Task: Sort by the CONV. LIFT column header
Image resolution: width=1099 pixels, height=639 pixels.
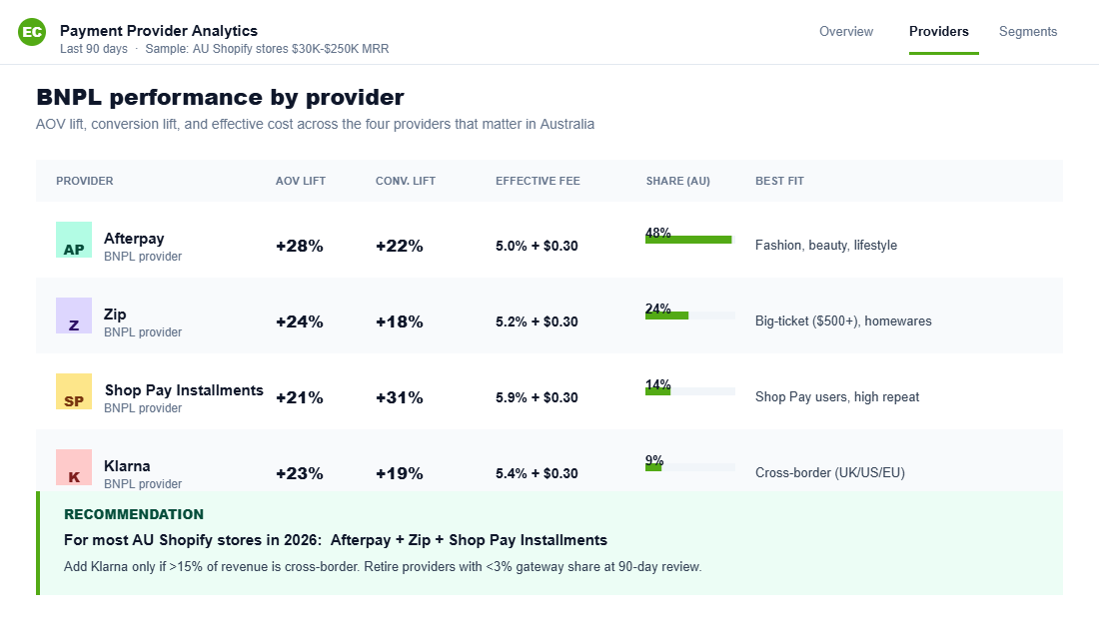Action: click(406, 181)
